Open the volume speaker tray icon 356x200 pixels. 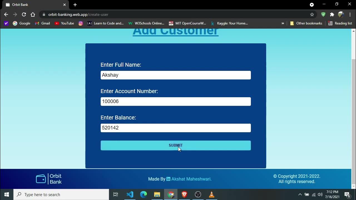(x=320, y=194)
